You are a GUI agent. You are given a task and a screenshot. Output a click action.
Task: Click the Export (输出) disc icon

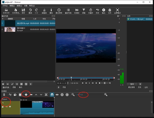[x=103, y=10]
